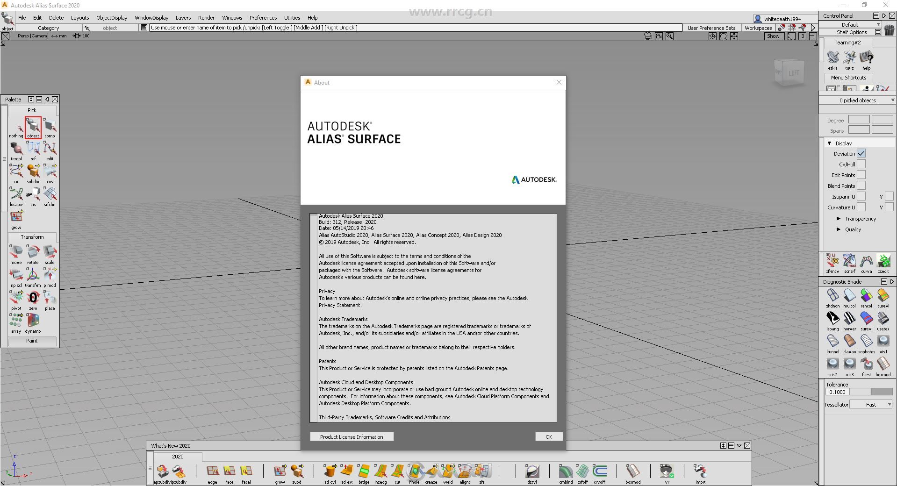Select the boxmod tool in What's New shelf
This screenshot has height=486, width=897.
point(633,474)
